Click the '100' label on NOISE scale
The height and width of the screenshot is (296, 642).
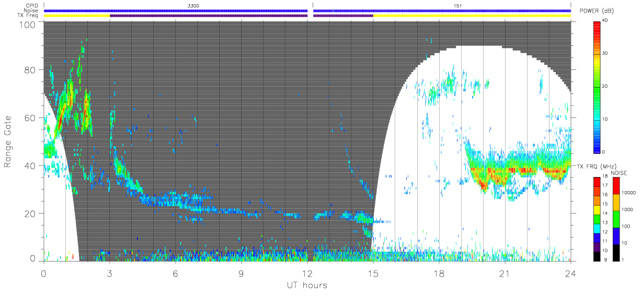click(x=627, y=227)
